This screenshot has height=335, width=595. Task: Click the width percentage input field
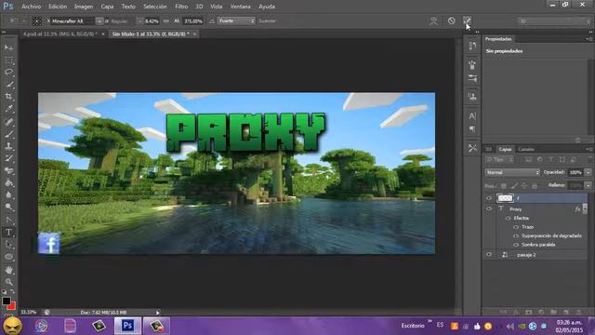point(152,21)
